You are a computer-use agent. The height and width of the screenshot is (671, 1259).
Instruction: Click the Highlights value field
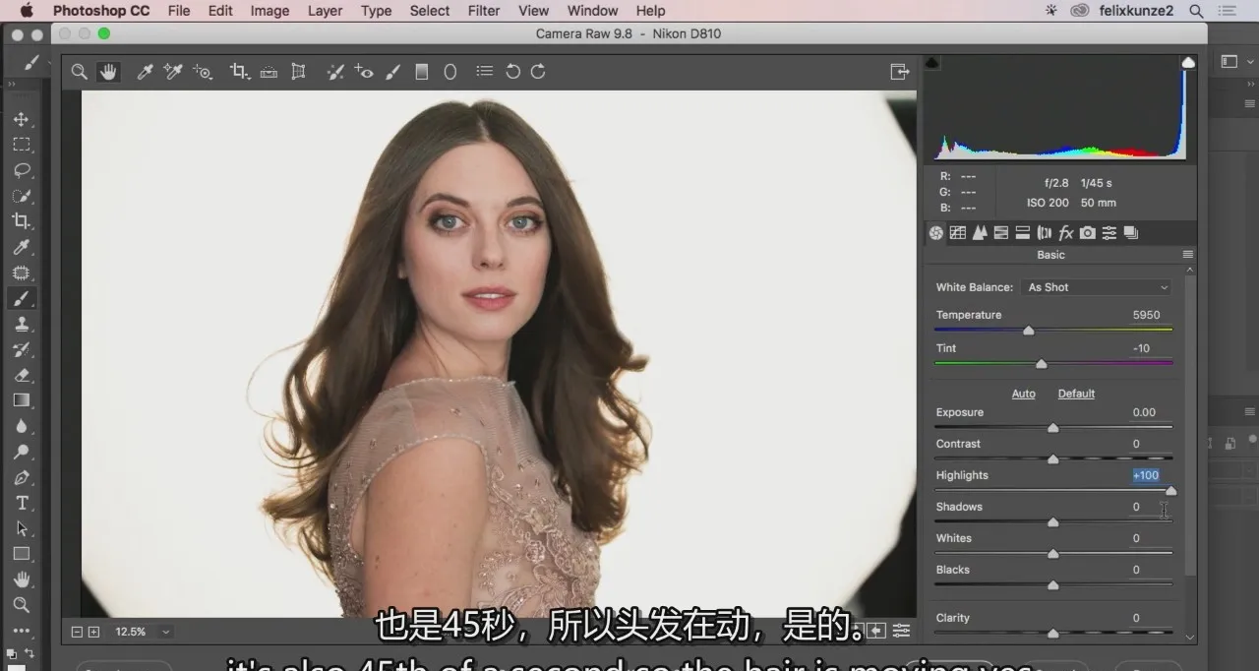1147,475
